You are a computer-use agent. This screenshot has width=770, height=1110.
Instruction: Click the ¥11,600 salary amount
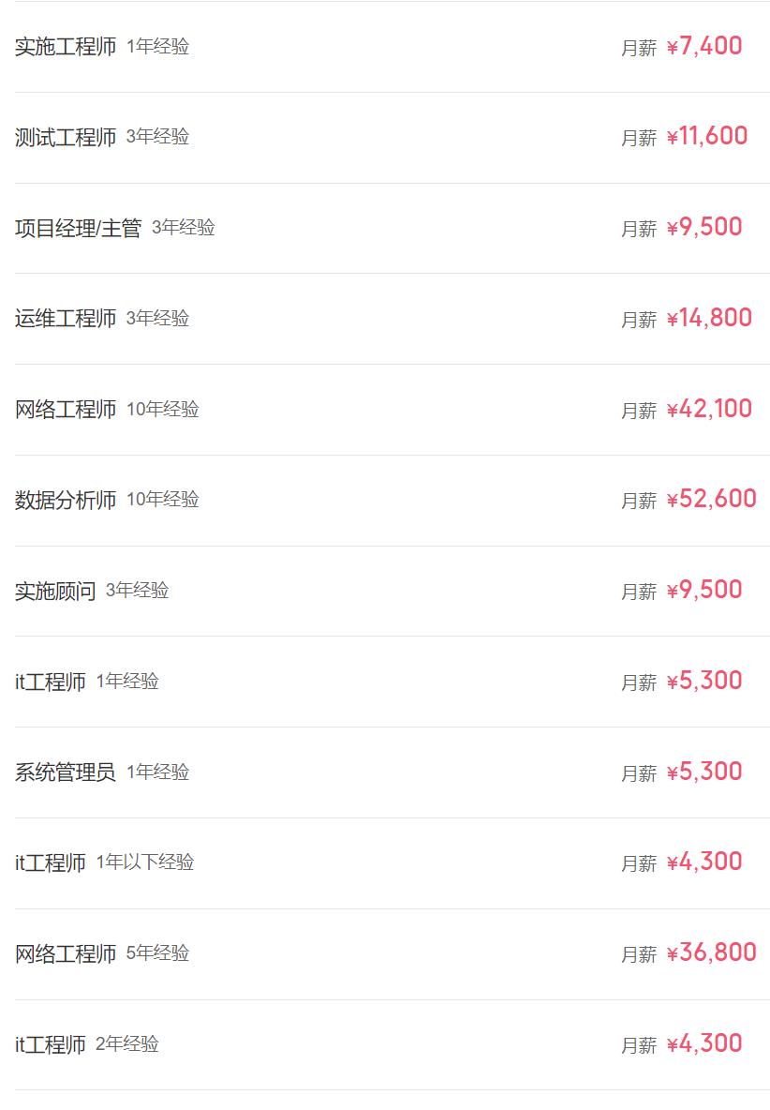(x=707, y=137)
